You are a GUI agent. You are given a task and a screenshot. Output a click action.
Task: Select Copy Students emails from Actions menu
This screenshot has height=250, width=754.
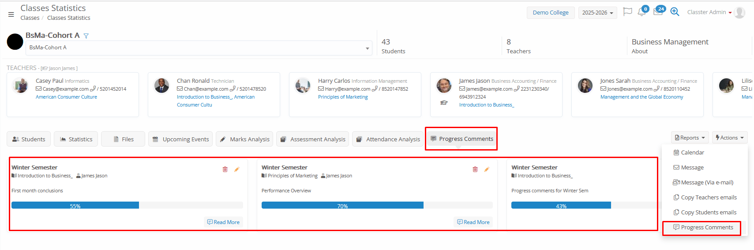tap(708, 213)
